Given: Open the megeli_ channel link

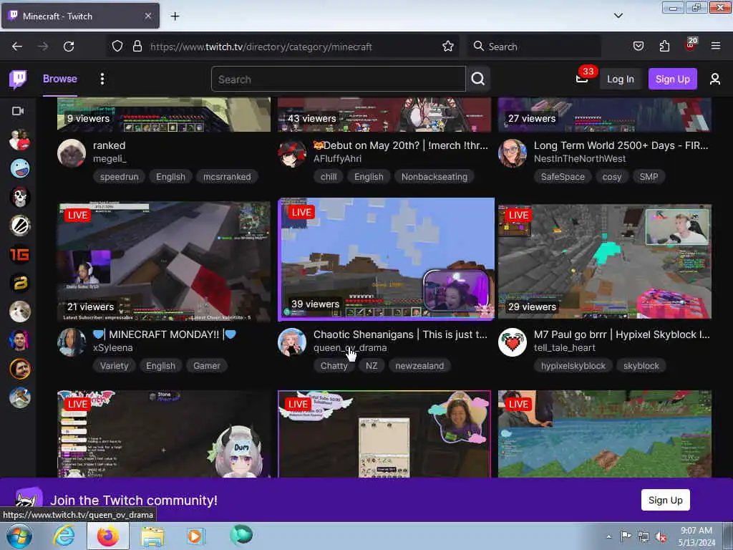Looking at the screenshot, I should 110,159.
